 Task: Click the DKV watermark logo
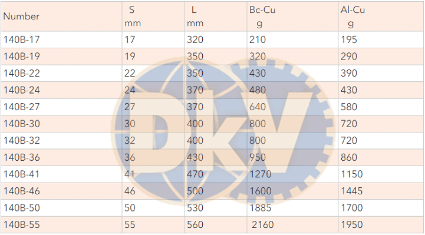coord(223,133)
